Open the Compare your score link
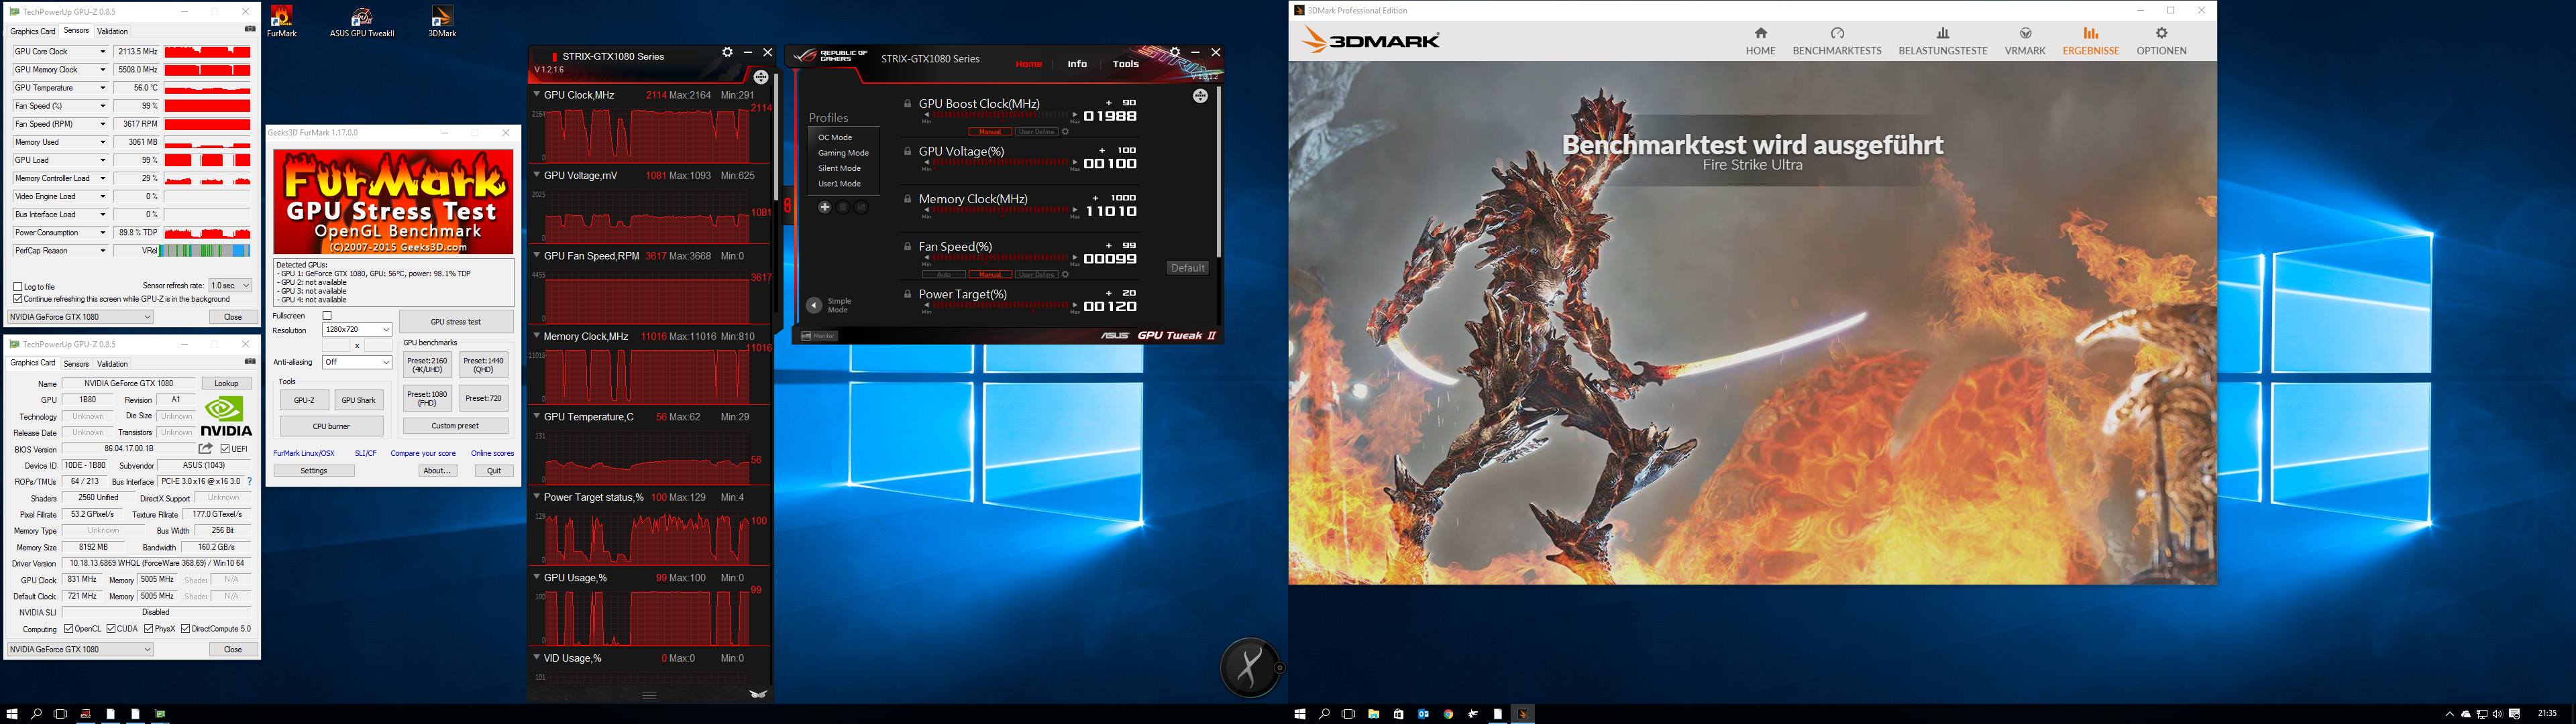Screen dimensions: 2576x724 point(423,453)
